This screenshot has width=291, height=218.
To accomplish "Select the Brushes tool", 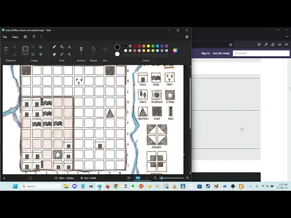I will (81, 49).
